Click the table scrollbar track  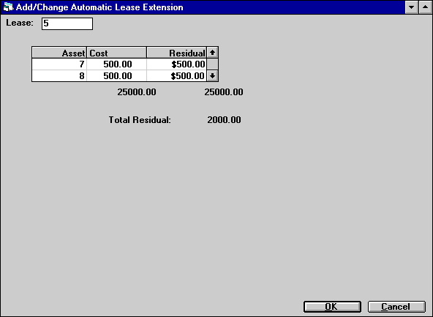[x=212, y=64]
